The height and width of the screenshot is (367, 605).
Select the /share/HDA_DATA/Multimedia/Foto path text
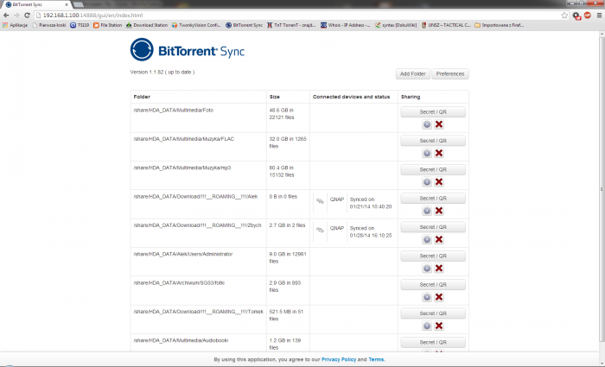tap(173, 111)
